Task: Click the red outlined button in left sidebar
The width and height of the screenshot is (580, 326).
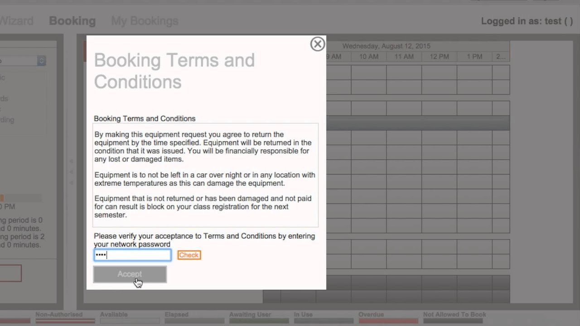Action: click(x=10, y=273)
